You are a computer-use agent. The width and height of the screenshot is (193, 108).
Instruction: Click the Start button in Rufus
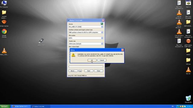click(x=89, y=71)
